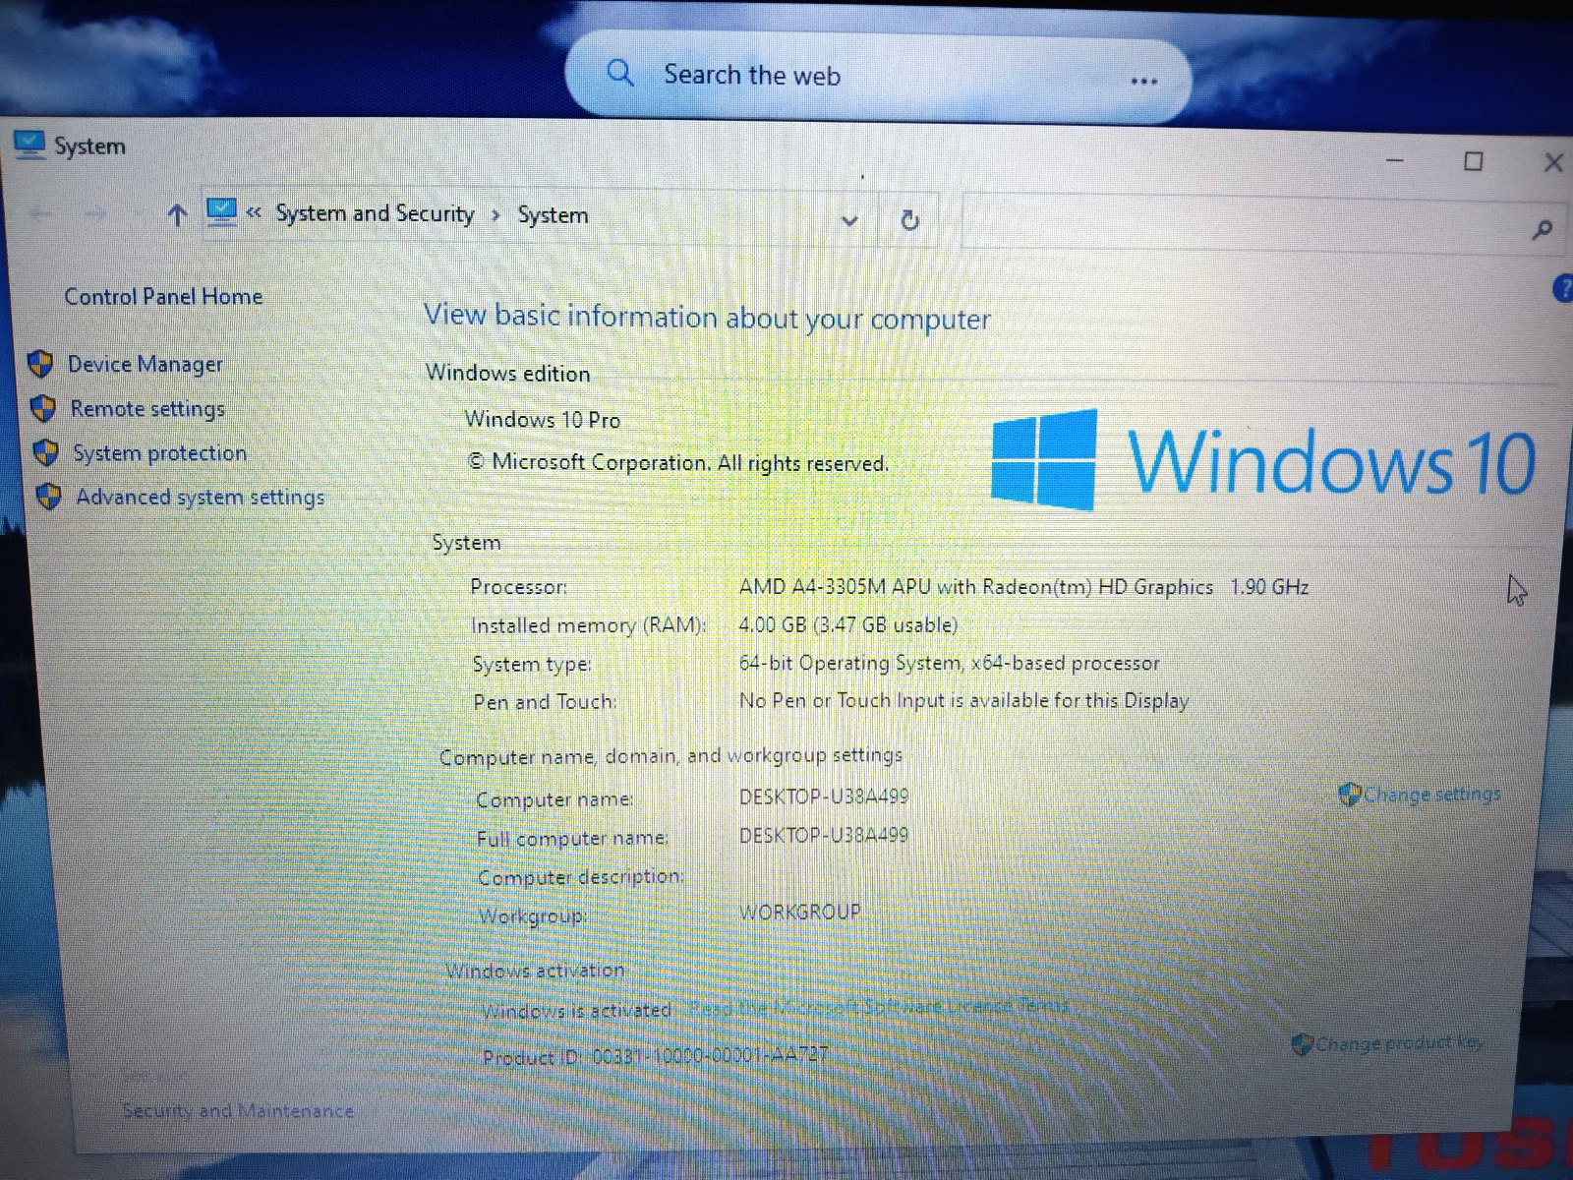
Task: Click the Search the web field
Action: (x=879, y=77)
